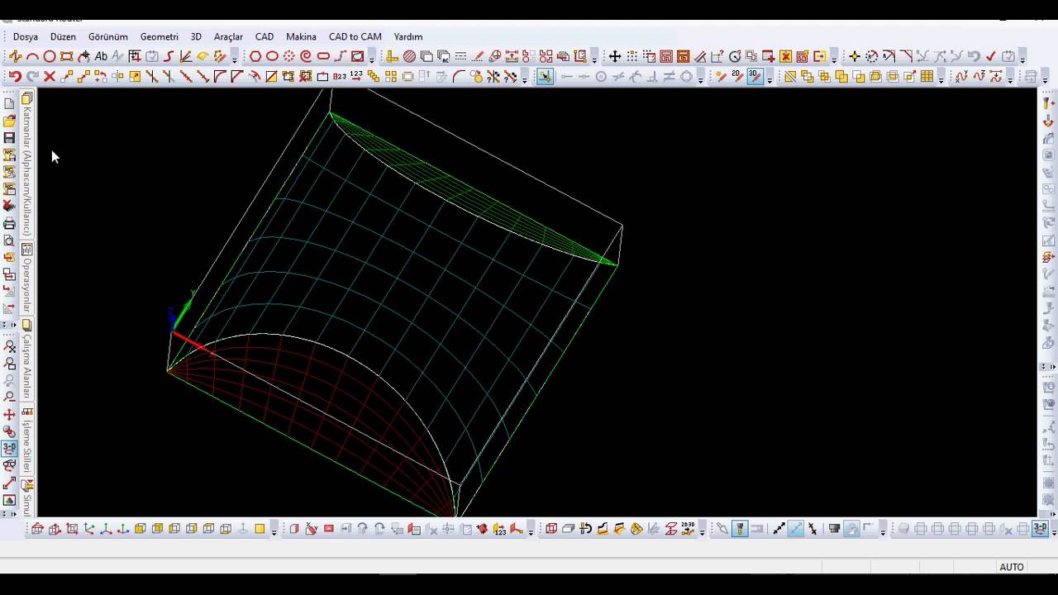This screenshot has height=595, width=1058.
Task: Click the Open file folder icon
Action: pos(9,121)
